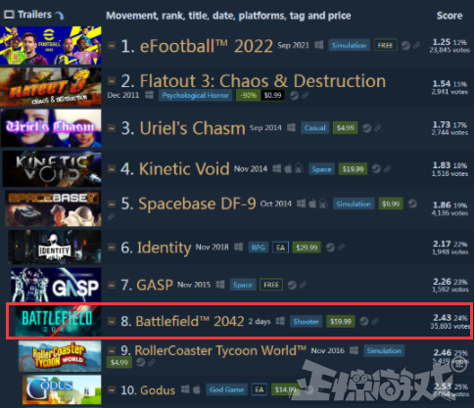
Task: Open the Uriel's Chasm title link
Action: [192, 128]
